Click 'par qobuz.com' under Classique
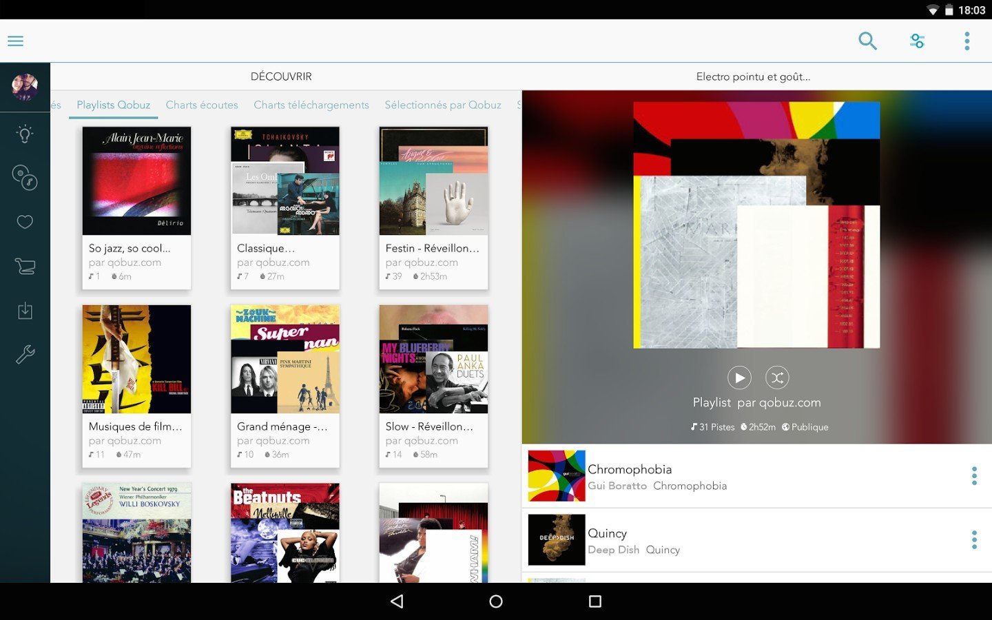 [x=273, y=262]
